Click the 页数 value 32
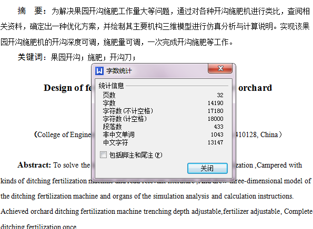313x229 pixels. point(220,95)
